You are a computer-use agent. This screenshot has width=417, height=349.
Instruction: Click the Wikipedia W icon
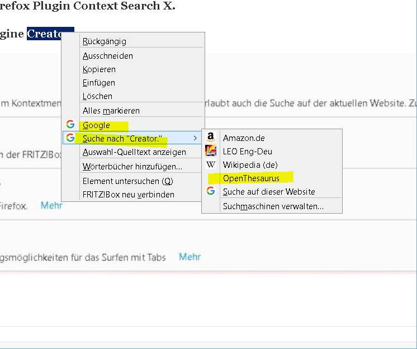tap(210, 164)
